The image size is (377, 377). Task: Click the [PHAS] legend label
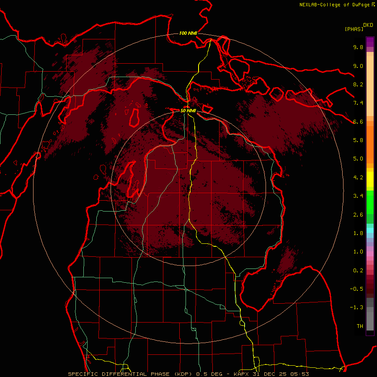[x=354, y=29]
